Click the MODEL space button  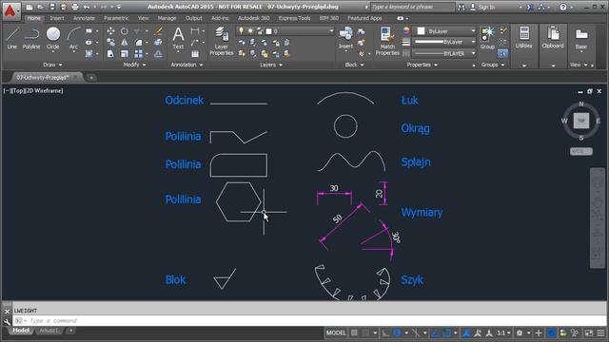[336, 332]
